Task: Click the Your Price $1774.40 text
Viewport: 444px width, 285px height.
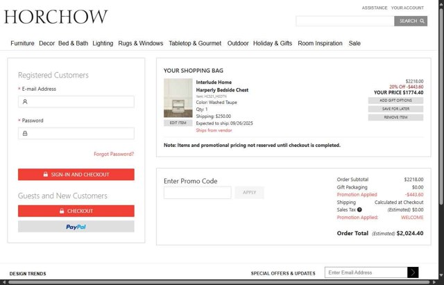Action: (x=398, y=92)
